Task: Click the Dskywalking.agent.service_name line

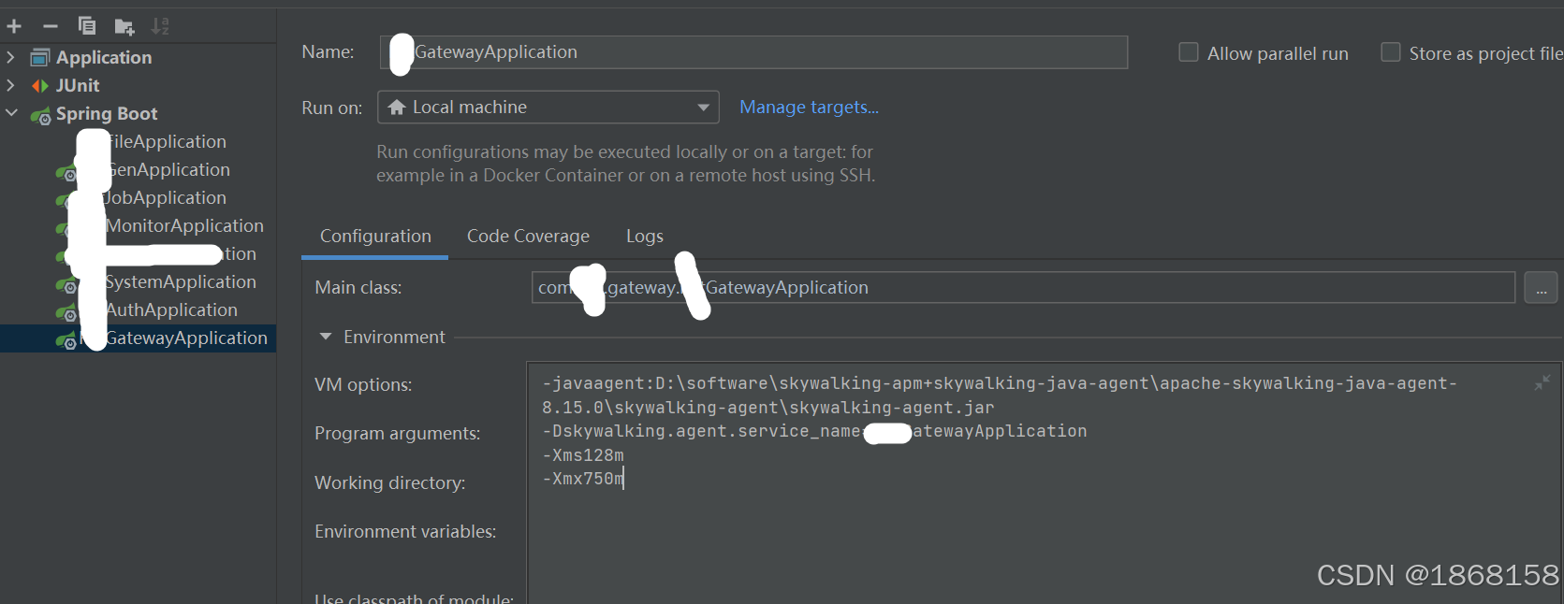Action: 814,431
